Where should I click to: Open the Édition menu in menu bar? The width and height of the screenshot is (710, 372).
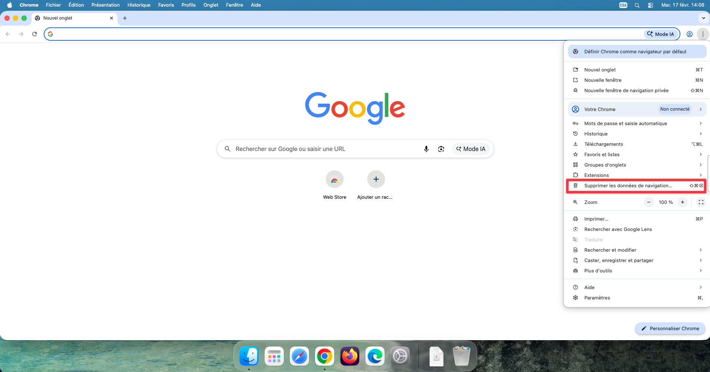[x=76, y=5]
